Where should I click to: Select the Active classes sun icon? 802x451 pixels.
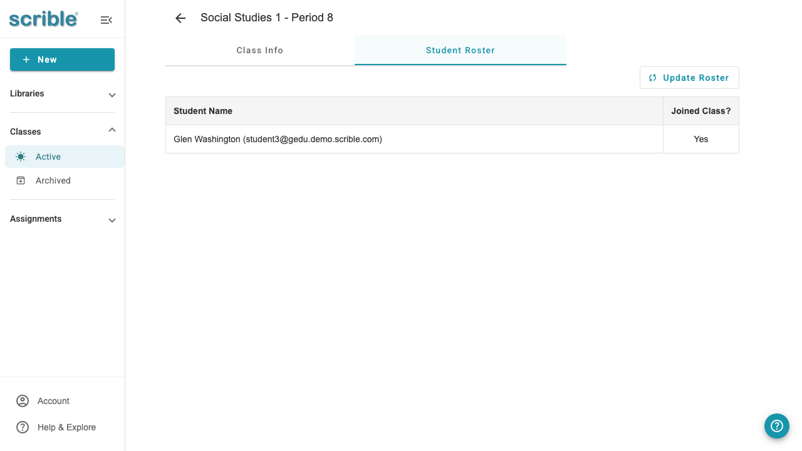[x=21, y=157]
